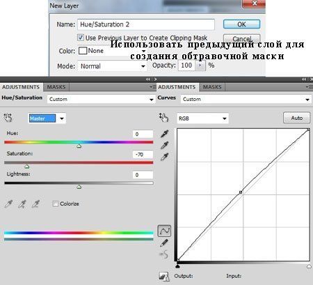This screenshot has height=285, width=313.
Task: Click the Lightness value field
Action: pyautogui.click(x=143, y=175)
